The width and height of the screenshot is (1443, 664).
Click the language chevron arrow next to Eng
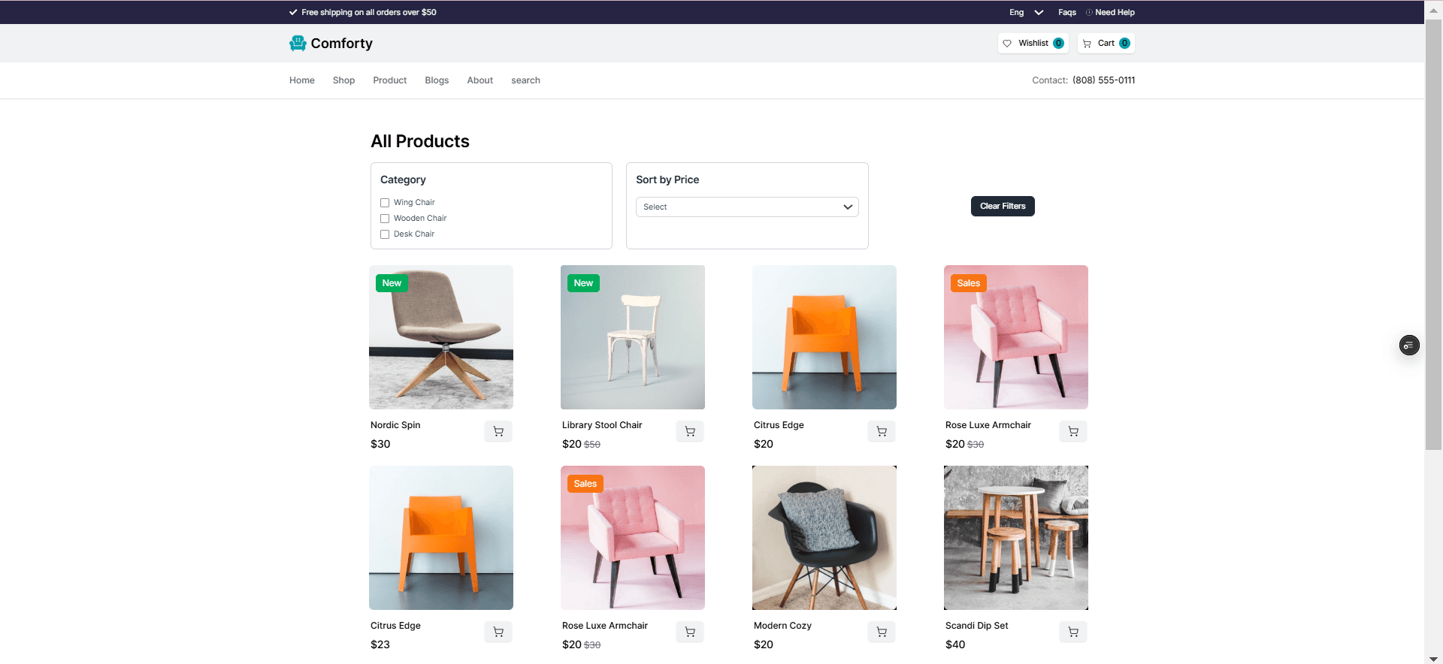click(1039, 13)
